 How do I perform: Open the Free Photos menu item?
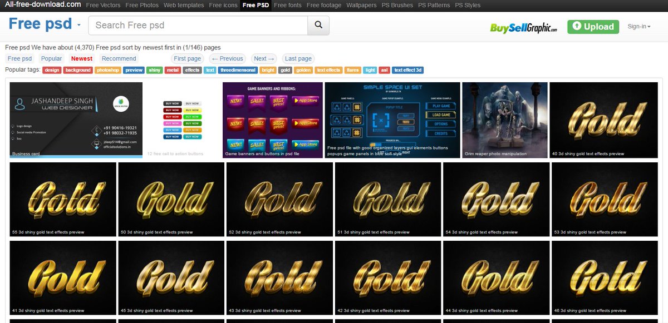[142, 6]
